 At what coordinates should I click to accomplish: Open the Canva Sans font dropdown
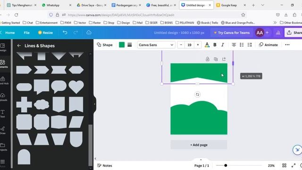(x=156, y=45)
